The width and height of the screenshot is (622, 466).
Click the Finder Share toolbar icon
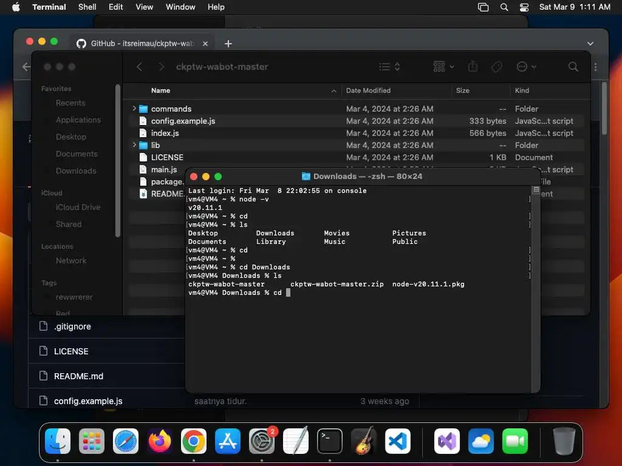point(473,66)
